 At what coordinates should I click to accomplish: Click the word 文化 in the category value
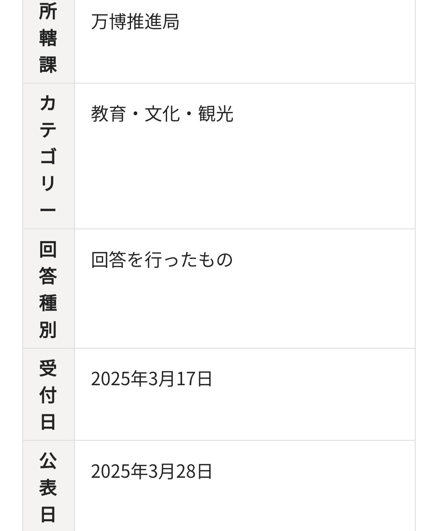(x=162, y=114)
